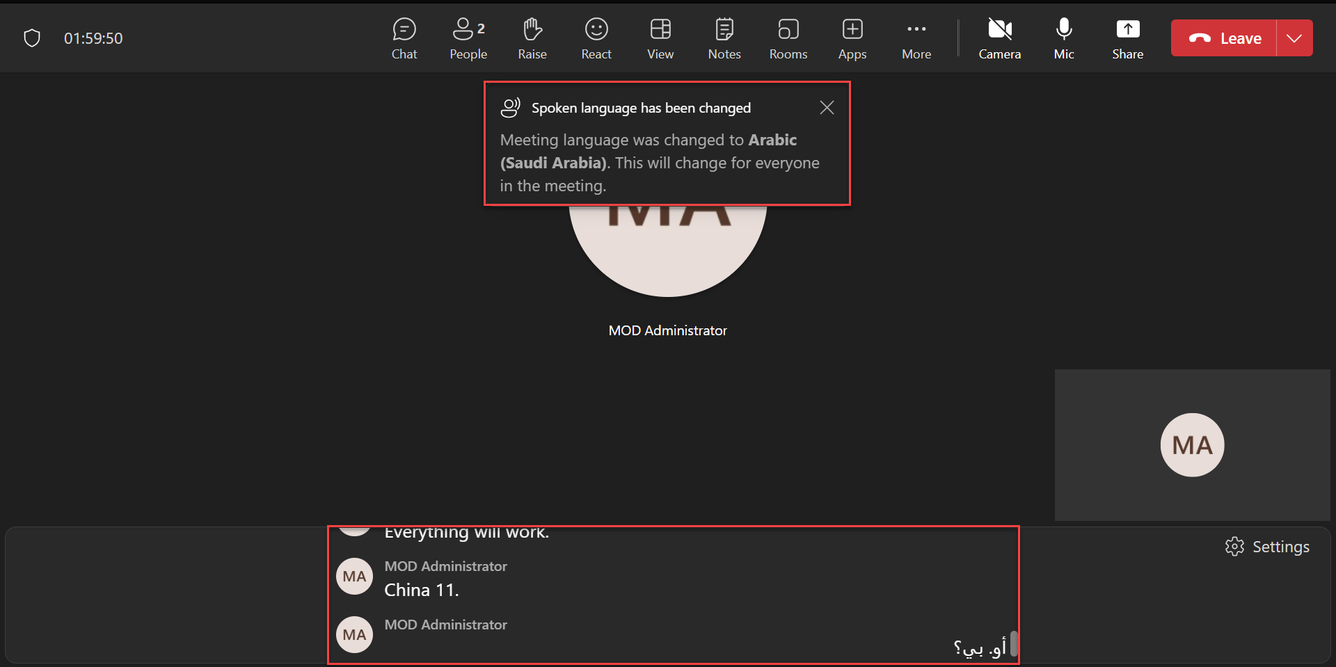Screen dimensions: 1336x667
Task: Change the meeting View layout
Action: click(660, 38)
